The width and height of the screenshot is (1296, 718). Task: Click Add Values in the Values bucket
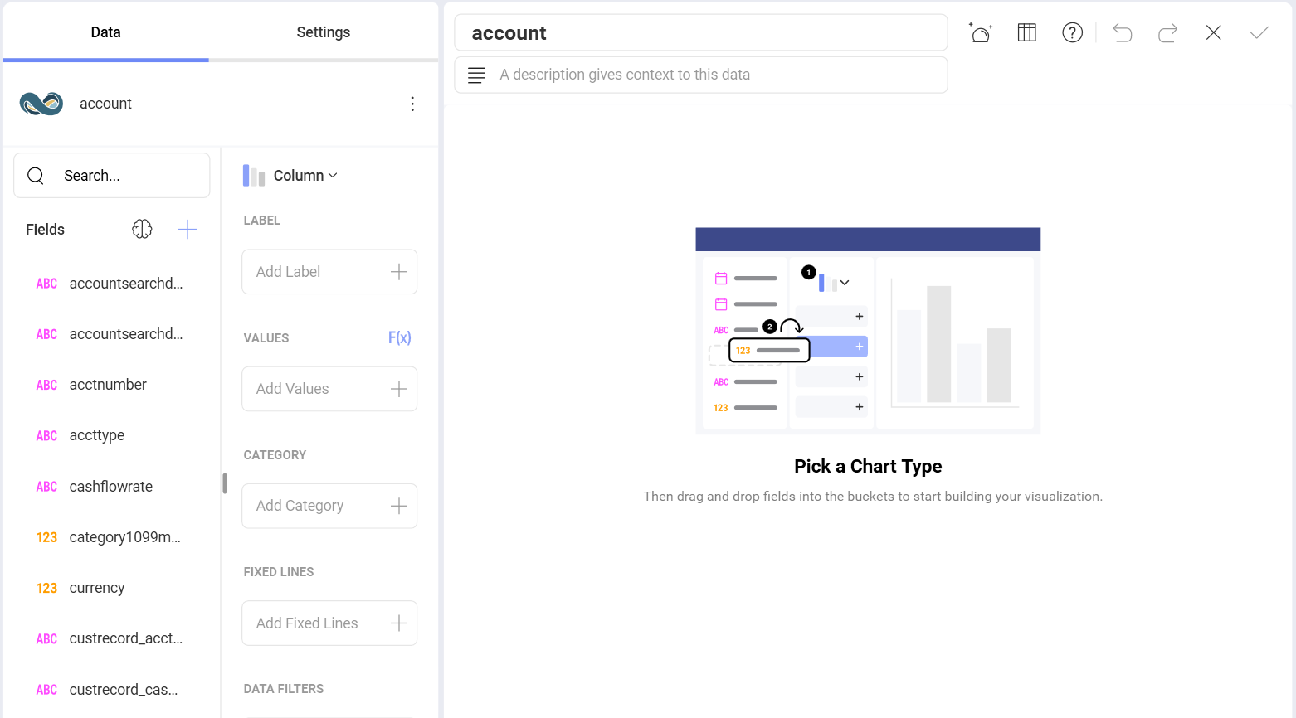pyautogui.click(x=329, y=388)
